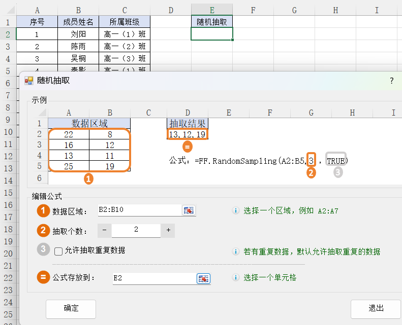This screenshot has width=402, height=325.
Task: Enable 允许抽取重复数据 checkbox
Action: [58, 251]
